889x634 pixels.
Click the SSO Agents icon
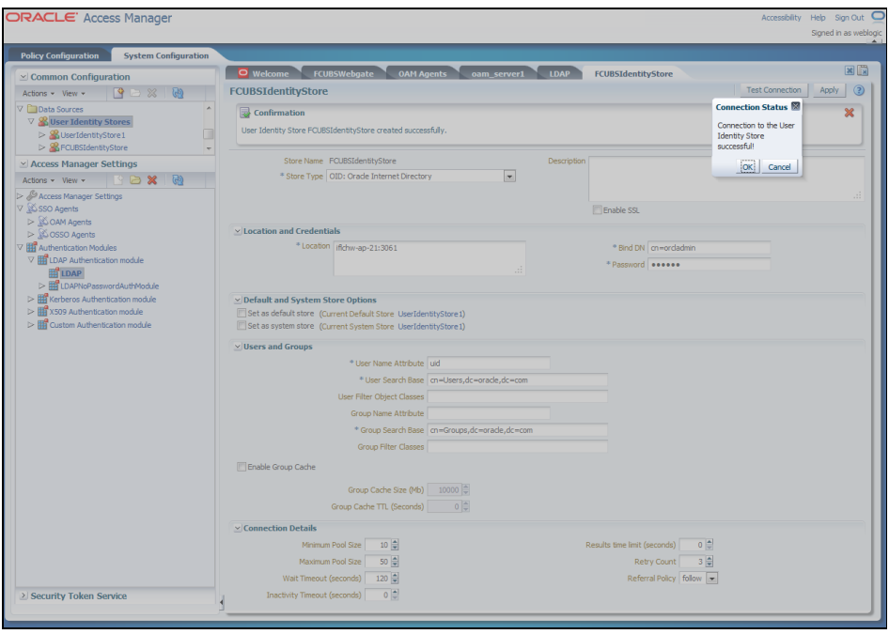(32, 209)
